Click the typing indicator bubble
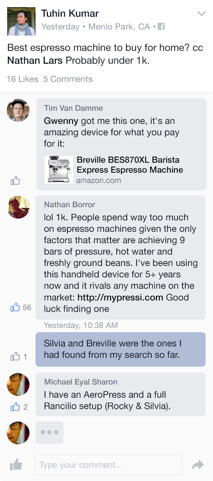This screenshot has width=213, height=481. pyautogui.click(x=49, y=433)
